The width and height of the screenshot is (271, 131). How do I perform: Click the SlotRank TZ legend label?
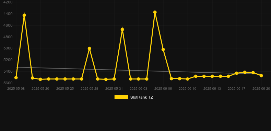pyautogui.click(x=142, y=97)
